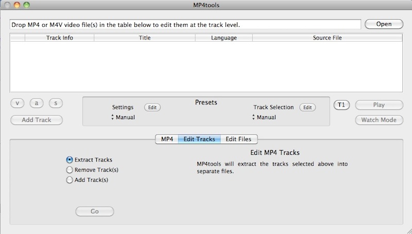Select the Edit Tracks tab
412x234 pixels.
pyautogui.click(x=199, y=139)
